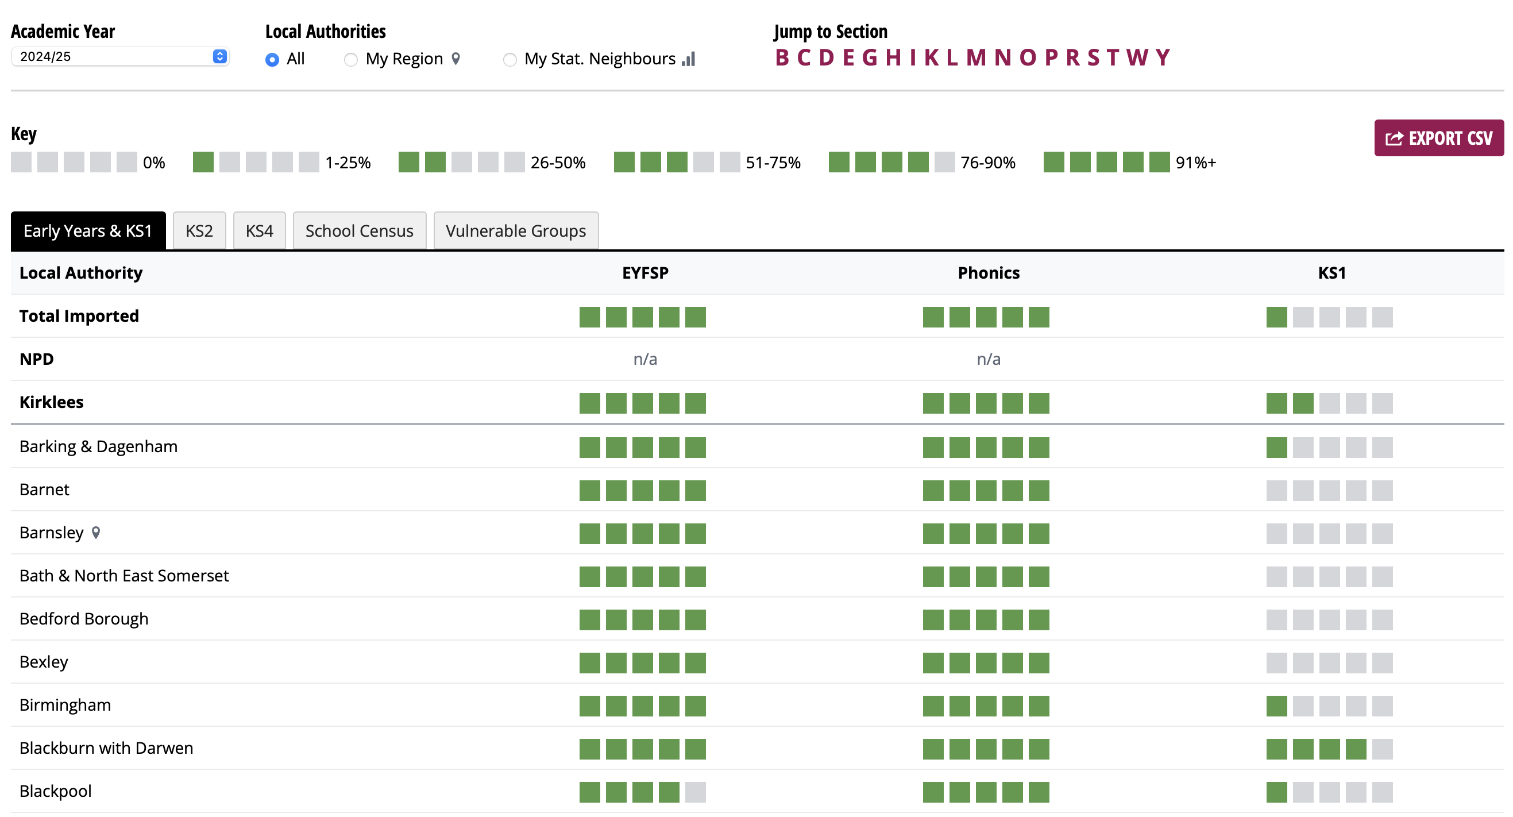Image resolution: width=1513 pixels, height=817 pixels.
Task: Click the map pin icon beside My Region
Action: click(x=456, y=59)
